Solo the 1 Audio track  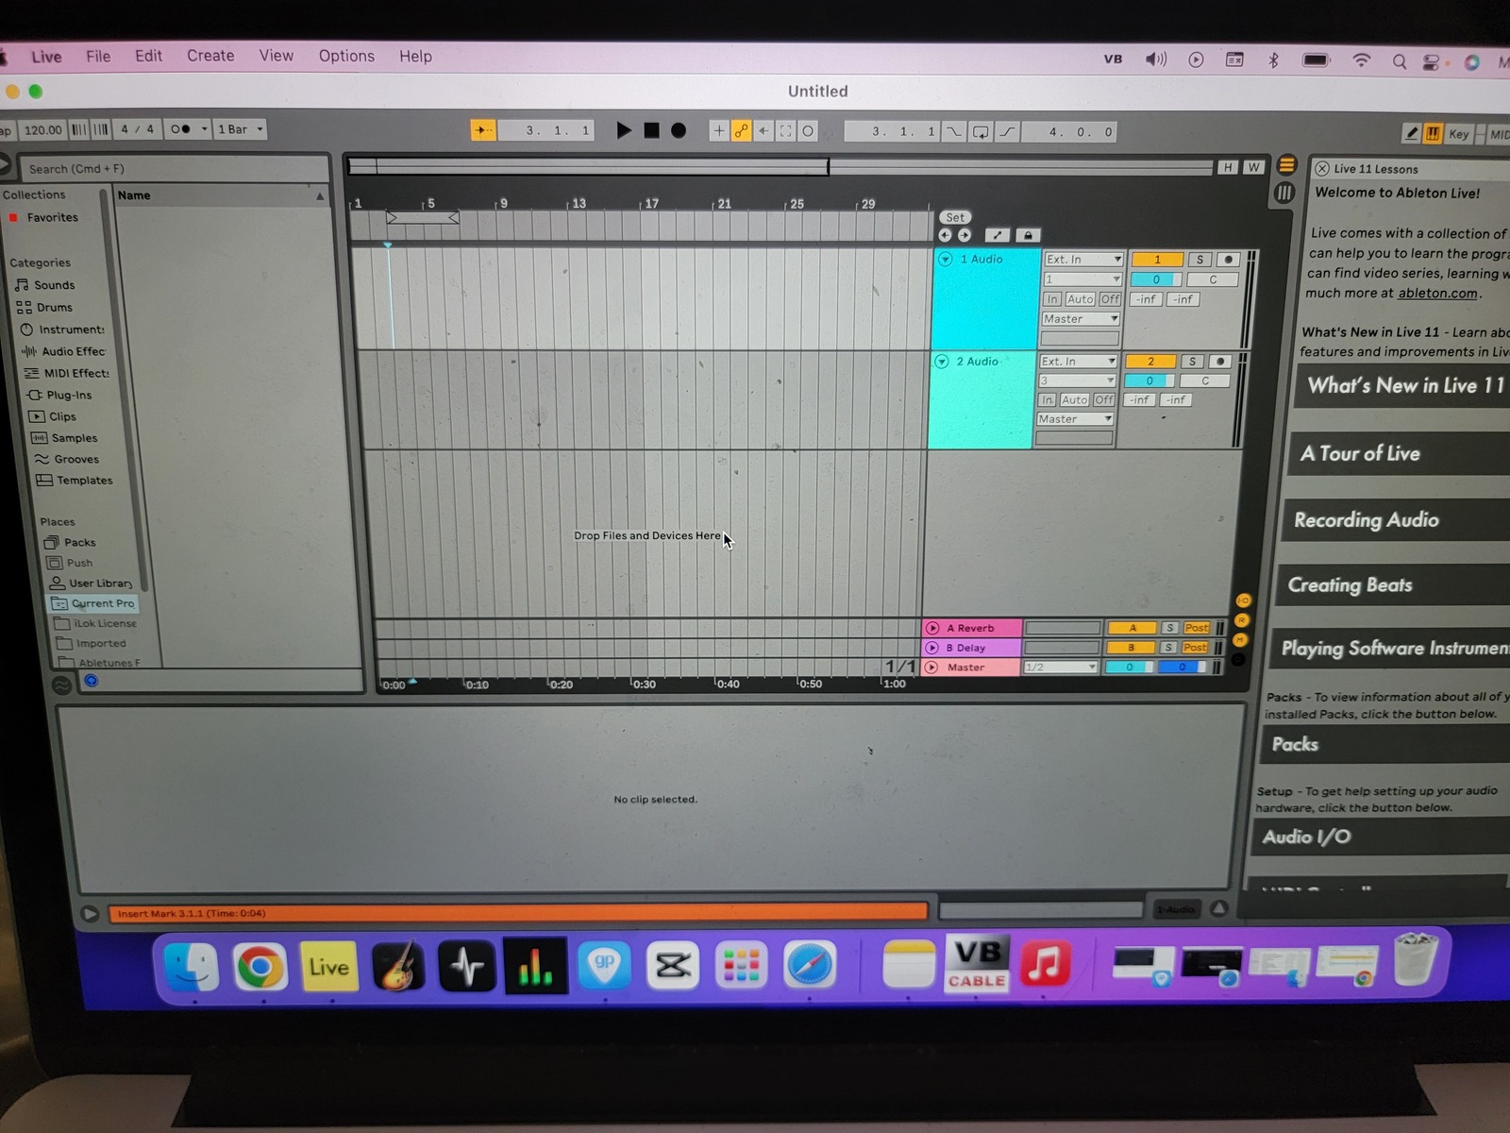coord(1200,259)
